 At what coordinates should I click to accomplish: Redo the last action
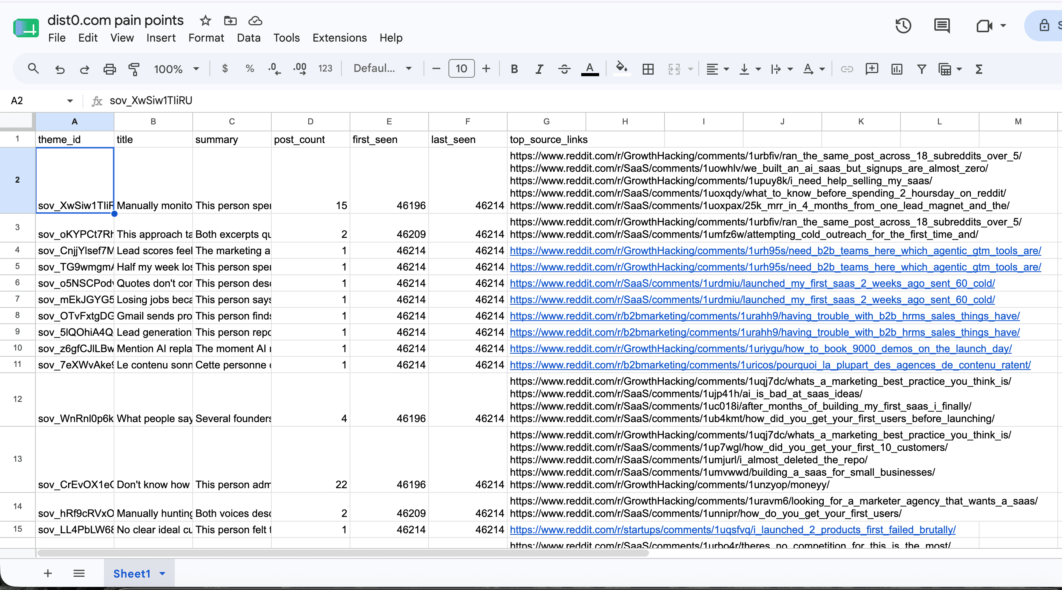84,69
